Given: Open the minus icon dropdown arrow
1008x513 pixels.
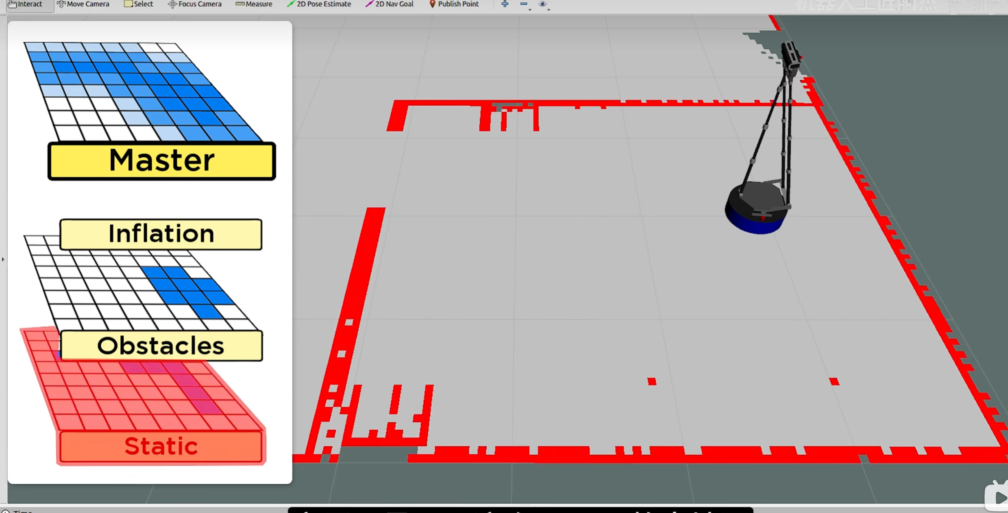Looking at the screenshot, I should [x=530, y=9].
